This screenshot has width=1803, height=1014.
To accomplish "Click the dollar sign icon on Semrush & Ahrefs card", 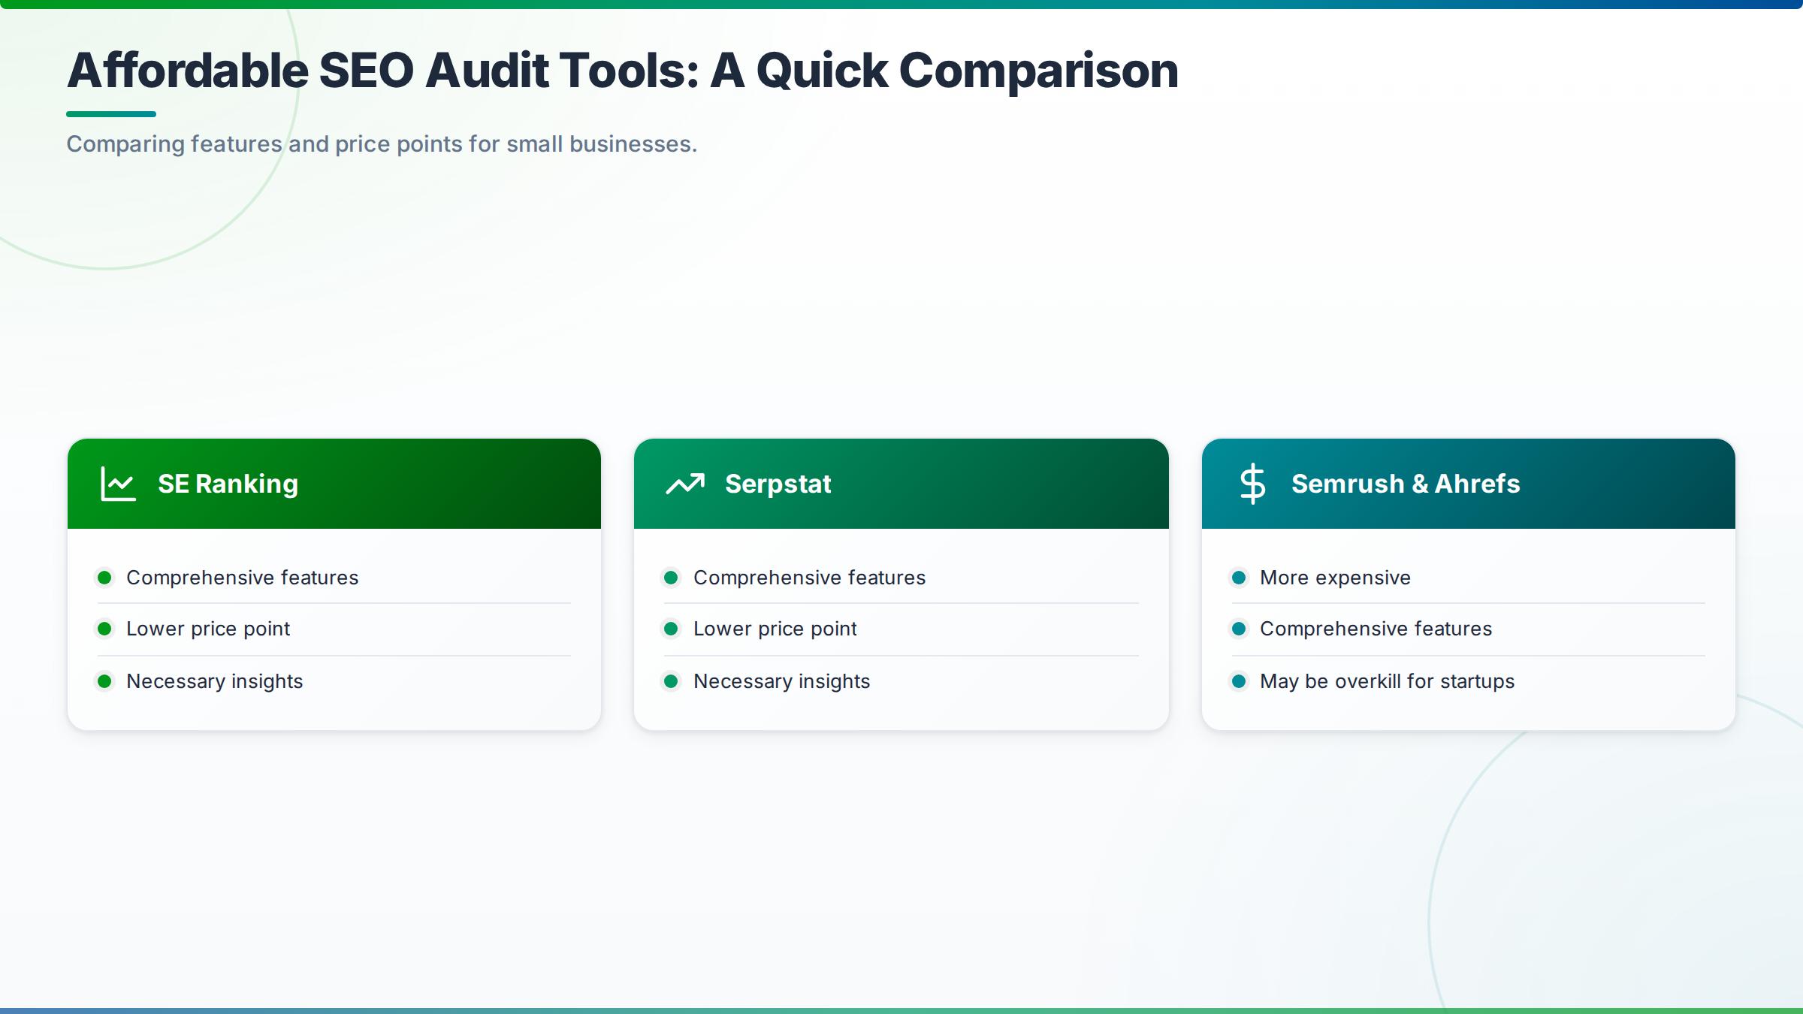I will pyautogui.click(x=1253, y=483).
